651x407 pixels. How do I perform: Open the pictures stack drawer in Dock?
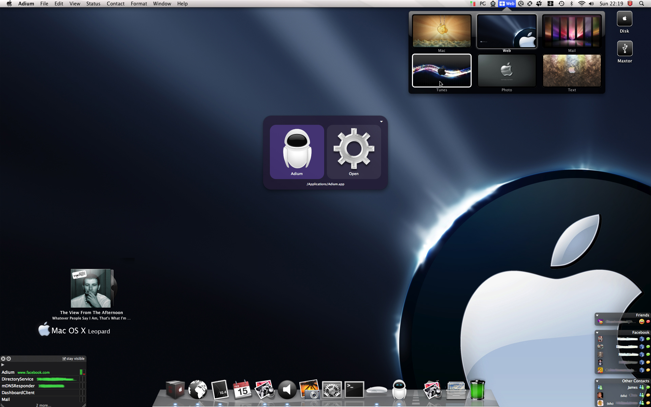456,390
